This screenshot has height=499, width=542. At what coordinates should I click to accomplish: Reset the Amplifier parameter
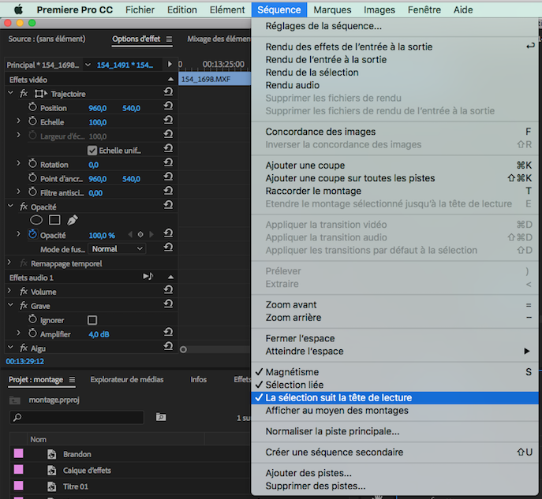(168, 332)
